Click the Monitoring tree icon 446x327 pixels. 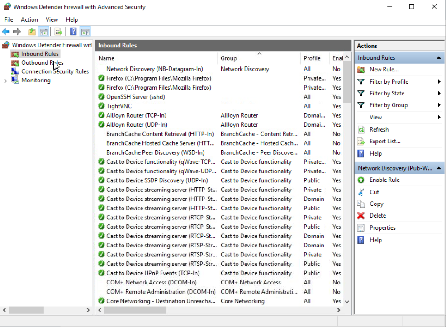15,80
